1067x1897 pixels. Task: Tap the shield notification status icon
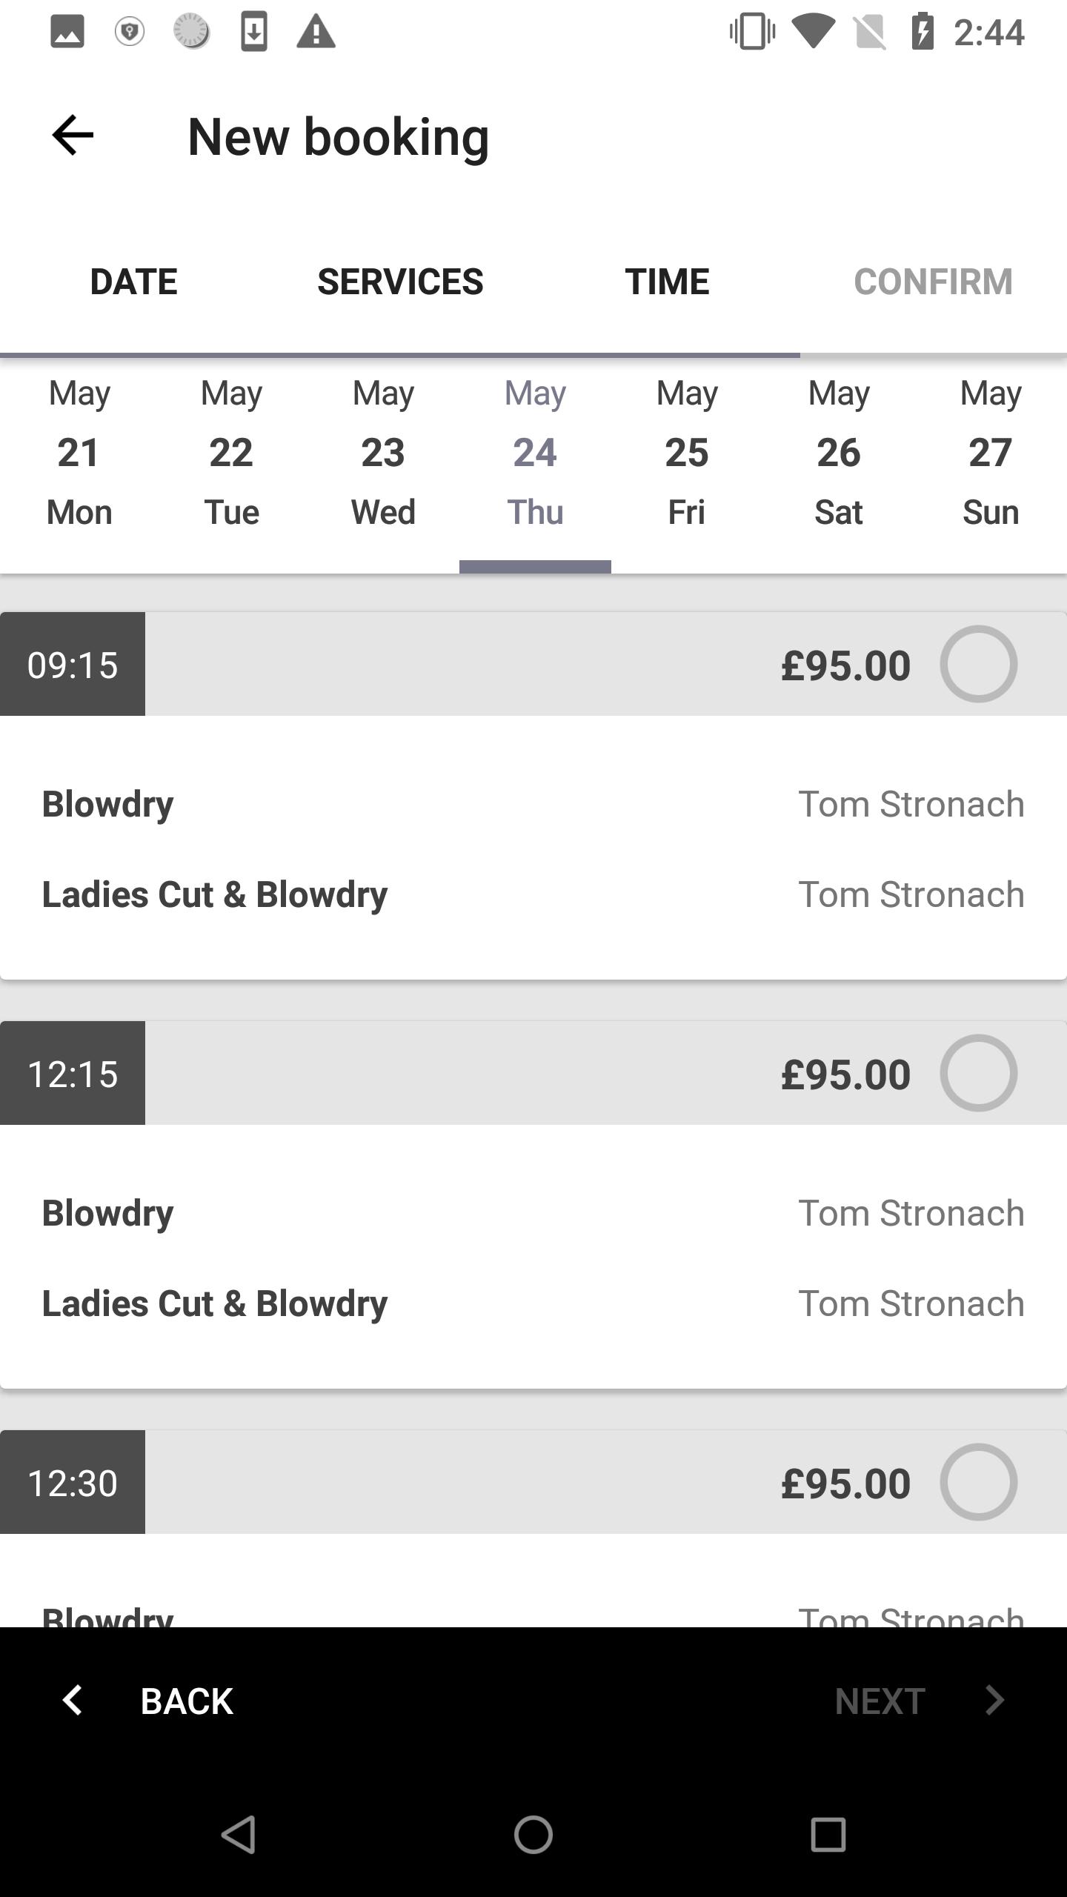coord(130,32)
